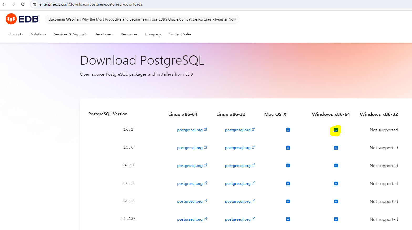Select the version text 14.11
The image size is (412, 230).
tap(128, 165)
